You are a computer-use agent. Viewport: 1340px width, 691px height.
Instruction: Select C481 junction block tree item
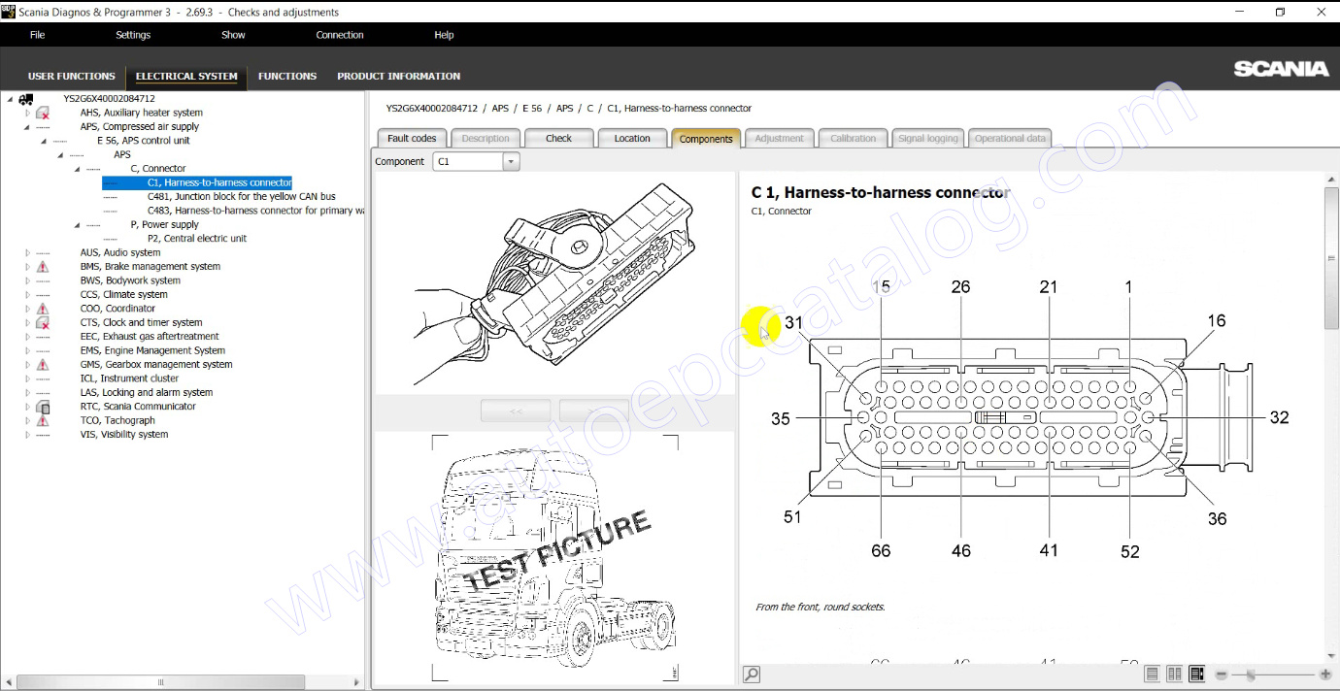(x=241, y=197)
